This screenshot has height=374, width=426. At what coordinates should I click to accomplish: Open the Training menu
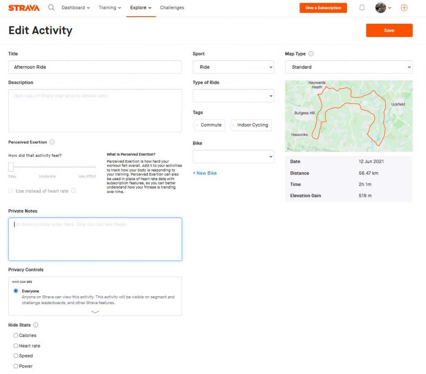[x=109, y=7]
